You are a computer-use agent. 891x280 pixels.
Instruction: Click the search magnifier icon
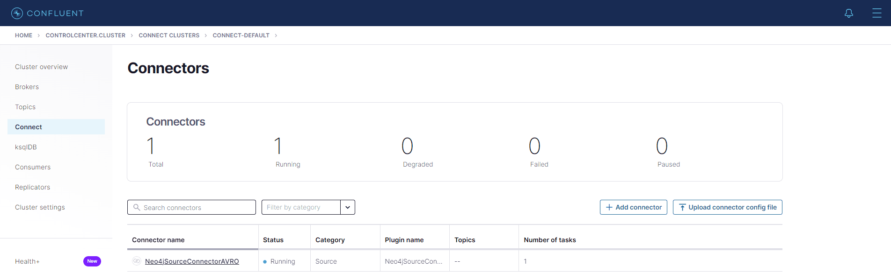pyautogui.click(x=137, y=207)
